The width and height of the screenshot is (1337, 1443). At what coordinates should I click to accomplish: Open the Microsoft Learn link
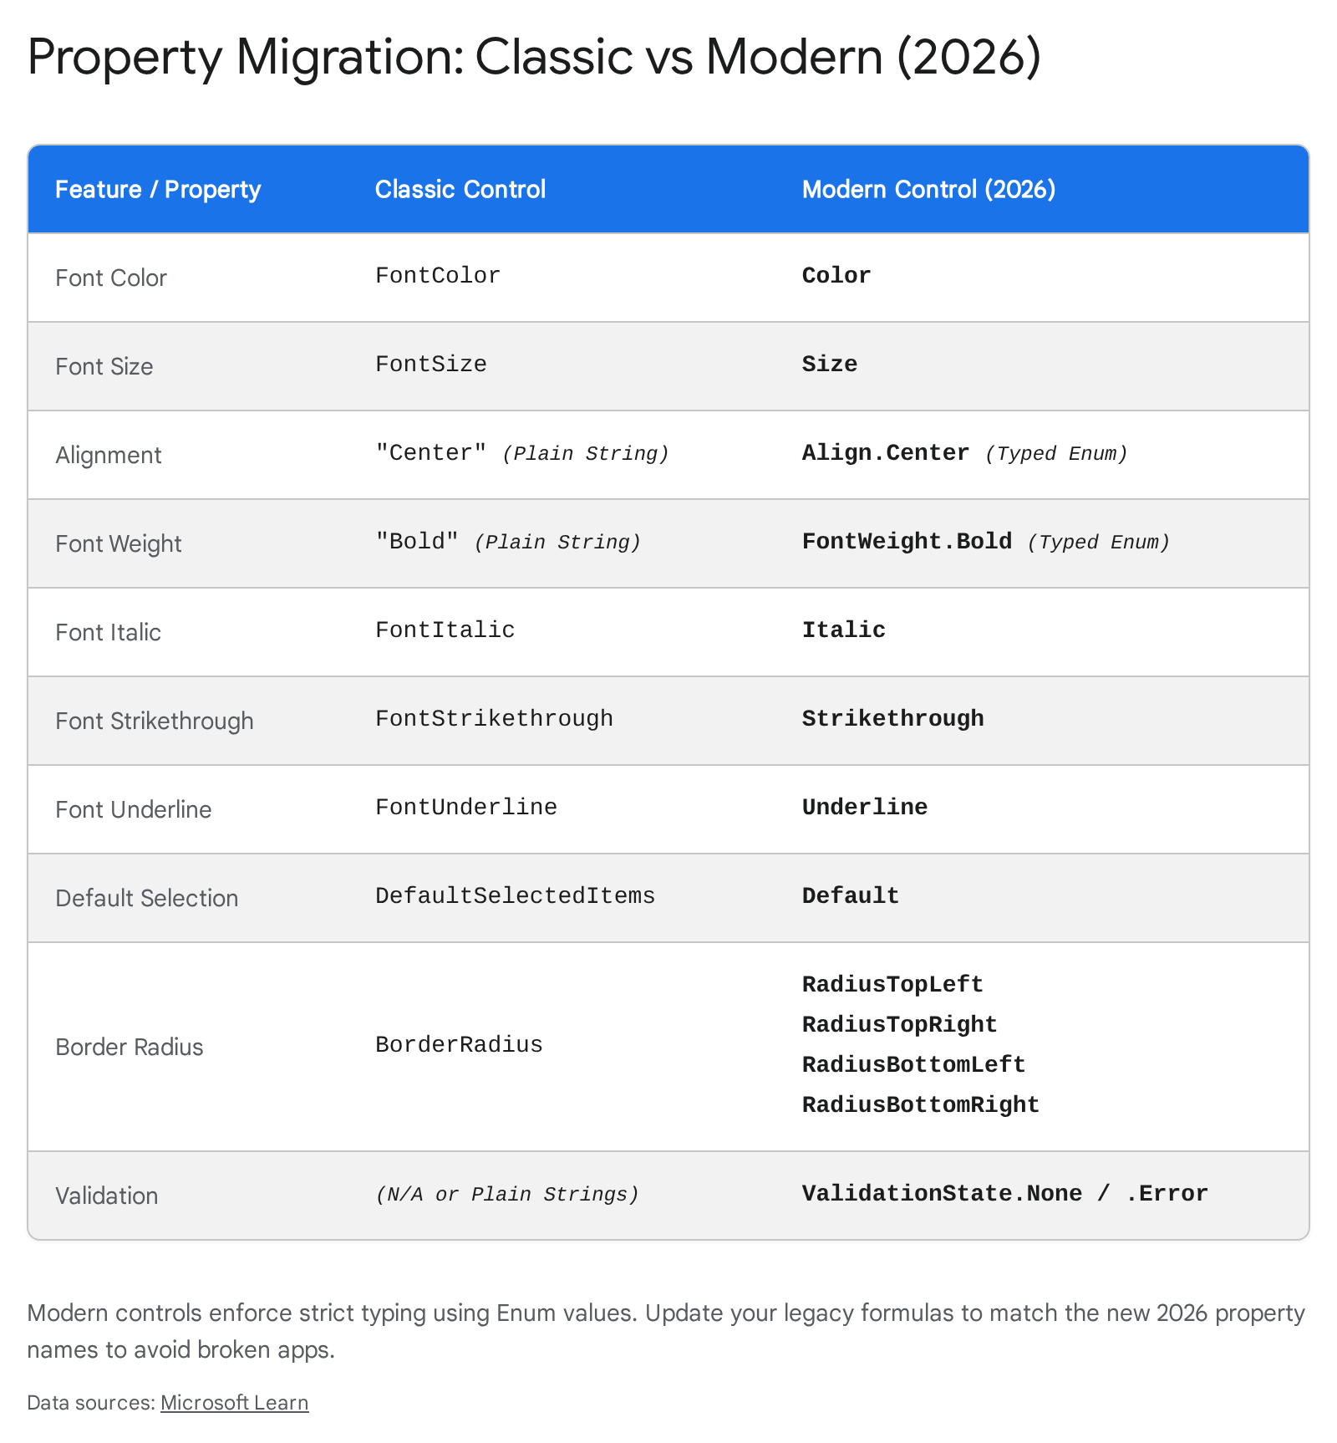click(234, 1402)
